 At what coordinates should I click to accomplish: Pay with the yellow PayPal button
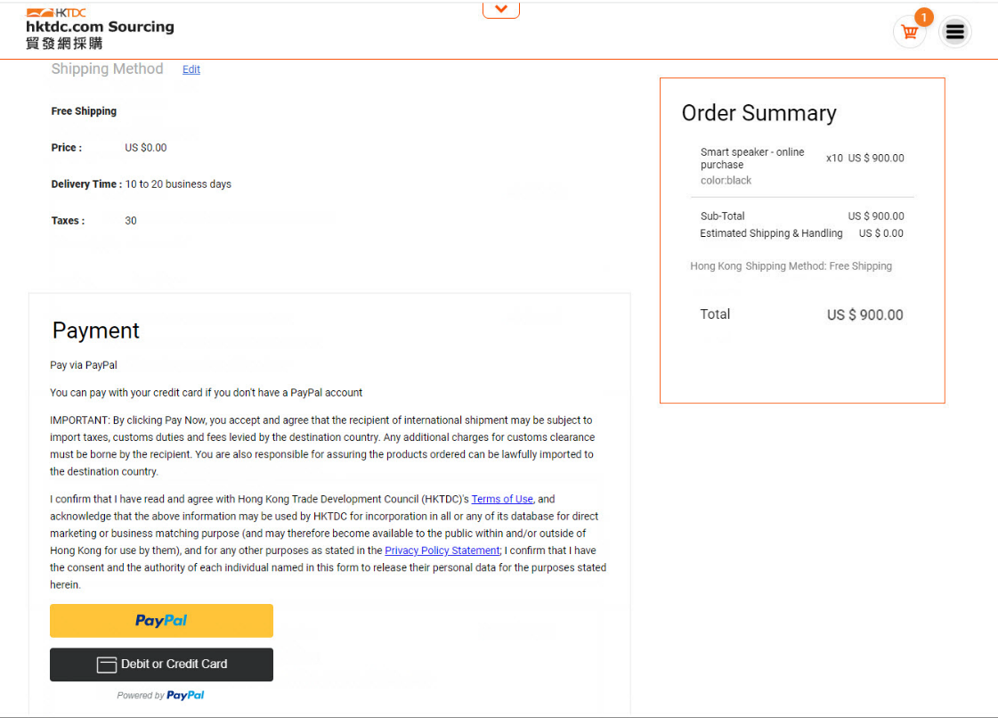162,621
